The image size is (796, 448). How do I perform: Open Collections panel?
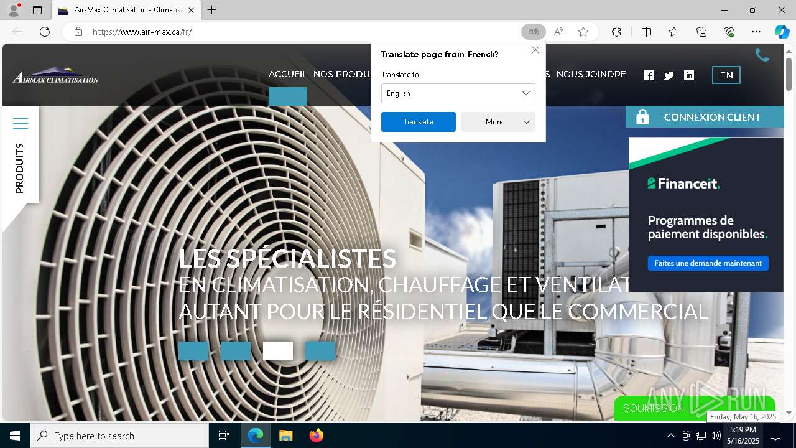701,32
